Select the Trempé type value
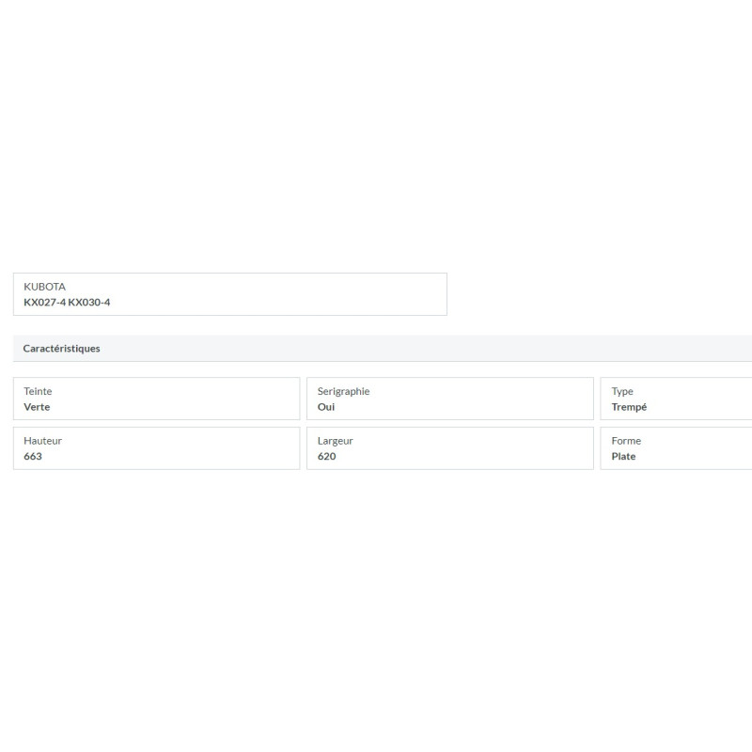752x752 pixels. [629, 407]
